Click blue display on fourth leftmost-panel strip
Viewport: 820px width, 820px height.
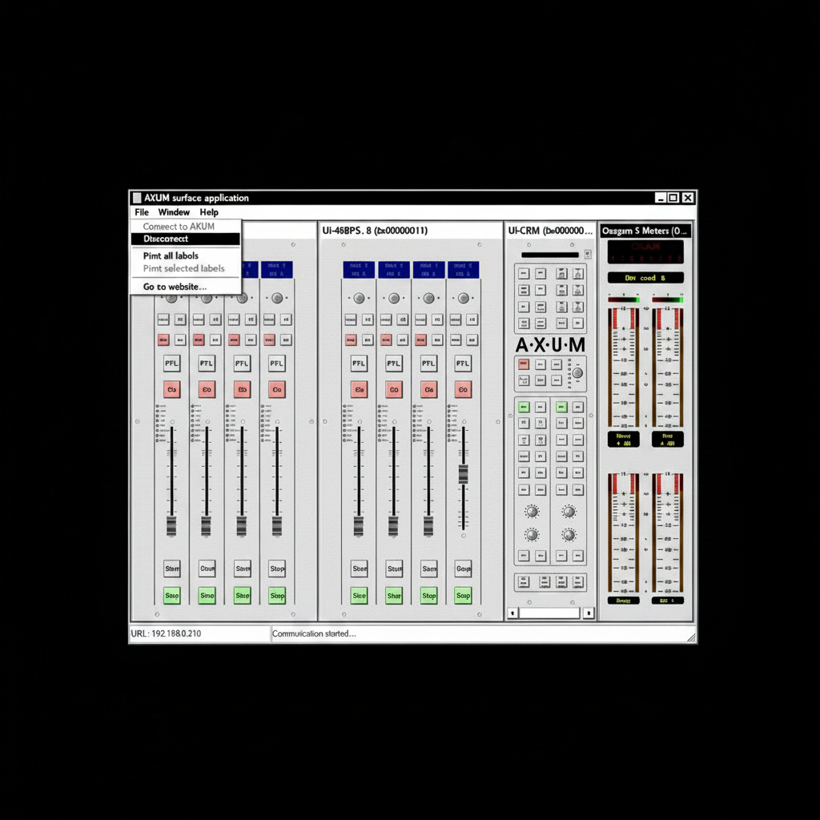276,270
